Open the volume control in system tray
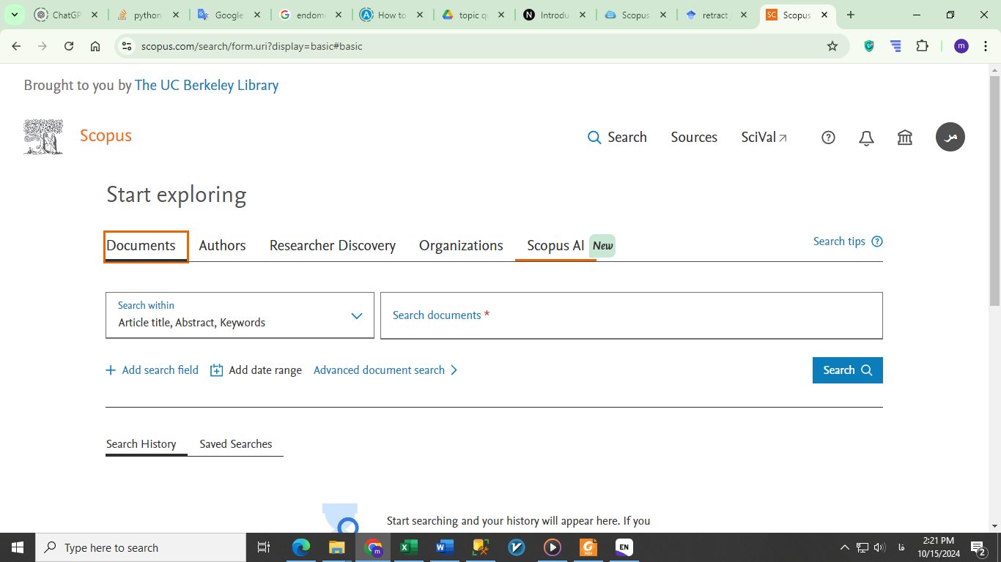This screenshot has height=562, width=1001. (880, 547)
